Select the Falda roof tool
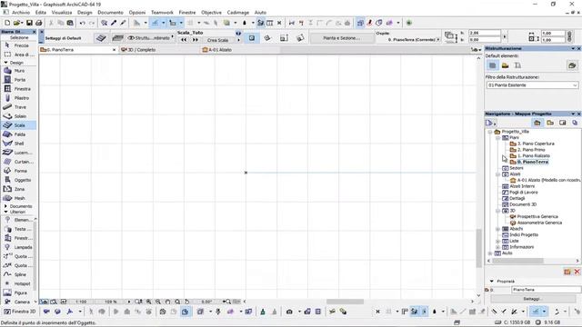This screenshot has height=327, width=582. 18,134
